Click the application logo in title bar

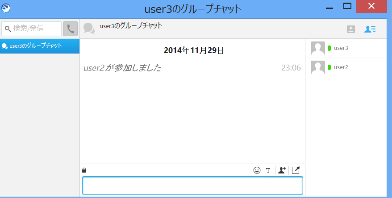click(6, 8)
